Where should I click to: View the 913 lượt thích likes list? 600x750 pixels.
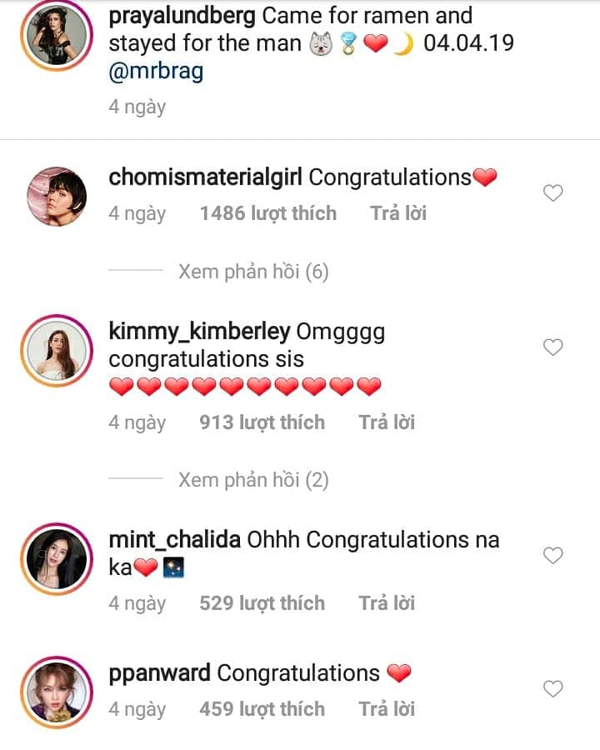point(262,422)
